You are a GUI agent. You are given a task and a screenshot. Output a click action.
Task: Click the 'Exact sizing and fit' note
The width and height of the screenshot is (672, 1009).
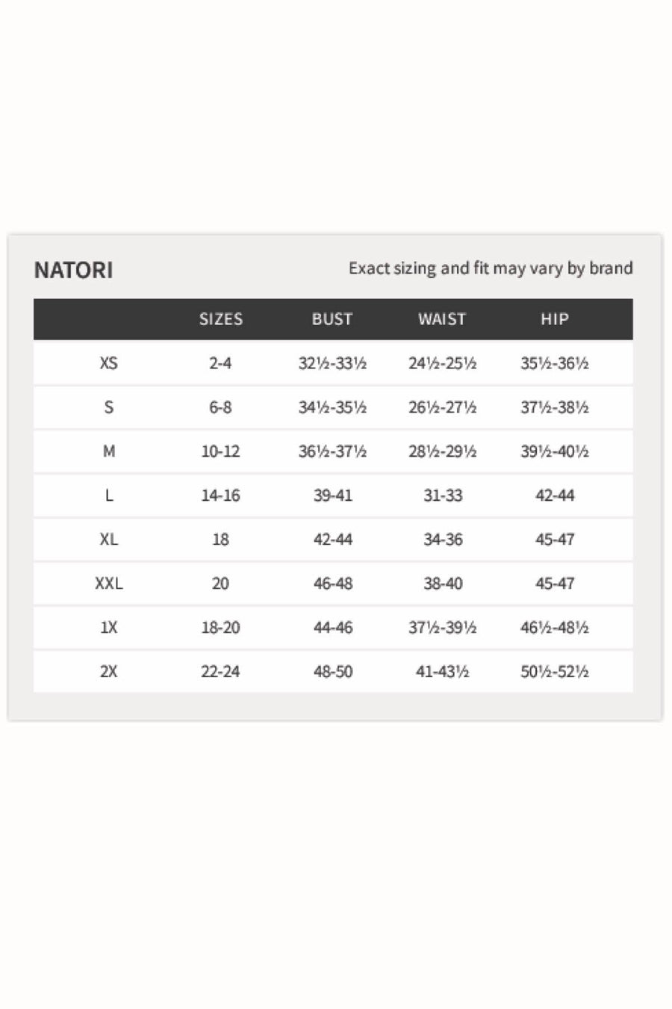pyautogui.click(x=491, y=268)
